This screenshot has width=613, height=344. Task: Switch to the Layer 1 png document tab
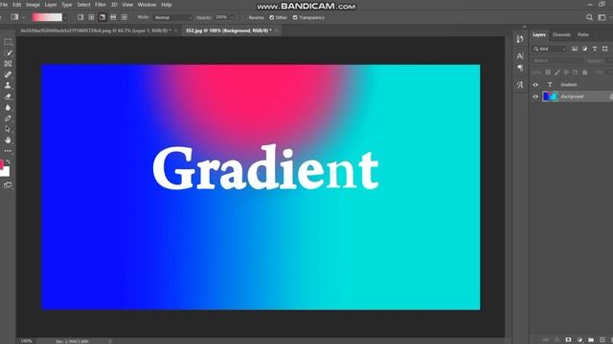(96, 31)
